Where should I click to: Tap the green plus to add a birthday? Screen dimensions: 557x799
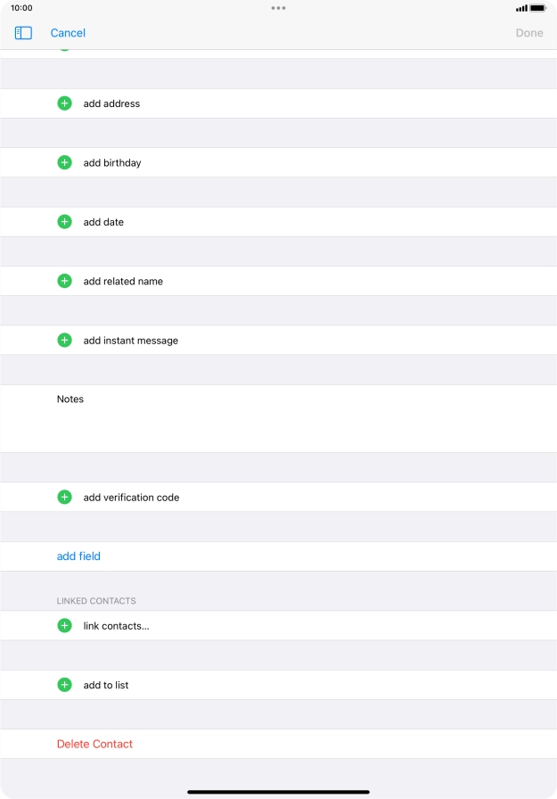(63, 161)
